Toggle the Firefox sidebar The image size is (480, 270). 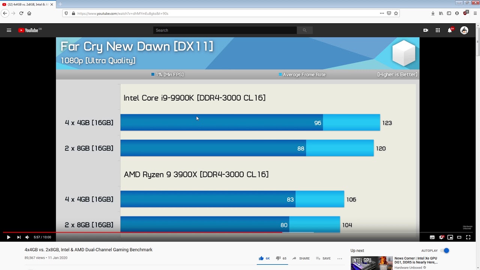(449, 13)
